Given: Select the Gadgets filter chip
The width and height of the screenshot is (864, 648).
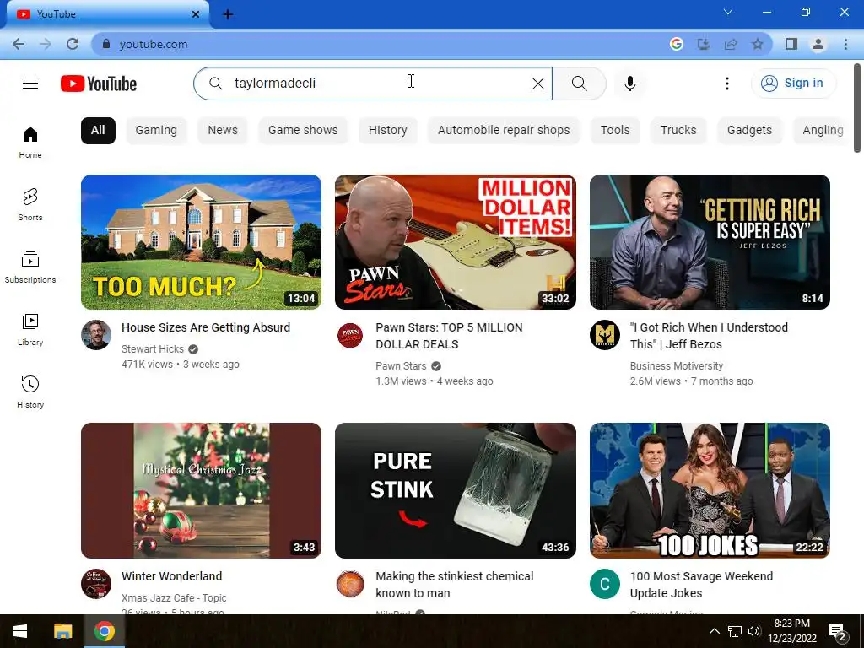Looking at the screenshot, I should [x=749, y=131].
